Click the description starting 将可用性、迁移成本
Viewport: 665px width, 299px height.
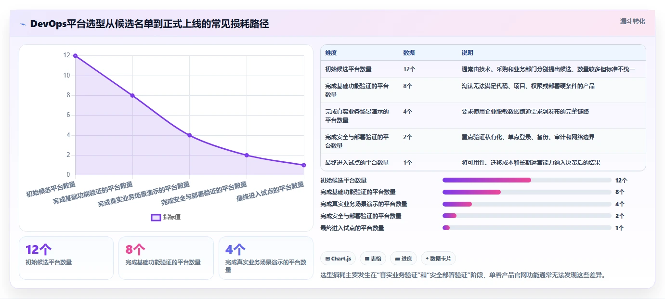point(531,163)
